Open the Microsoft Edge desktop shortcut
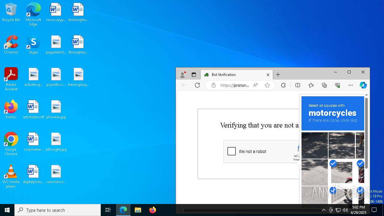The height and width of the screenshot is (216, 384). click(x=33, y=14)
